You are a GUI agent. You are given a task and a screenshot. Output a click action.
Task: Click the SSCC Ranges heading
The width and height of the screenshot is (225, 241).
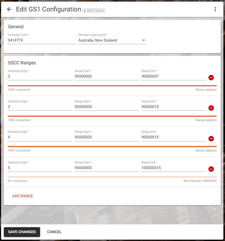click(x=22, y=63)
